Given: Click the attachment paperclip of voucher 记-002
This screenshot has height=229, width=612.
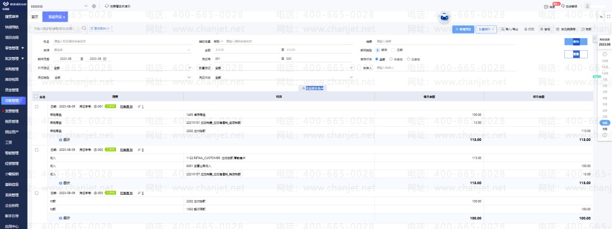Looking at the screenshot, I should coord(139,150).
